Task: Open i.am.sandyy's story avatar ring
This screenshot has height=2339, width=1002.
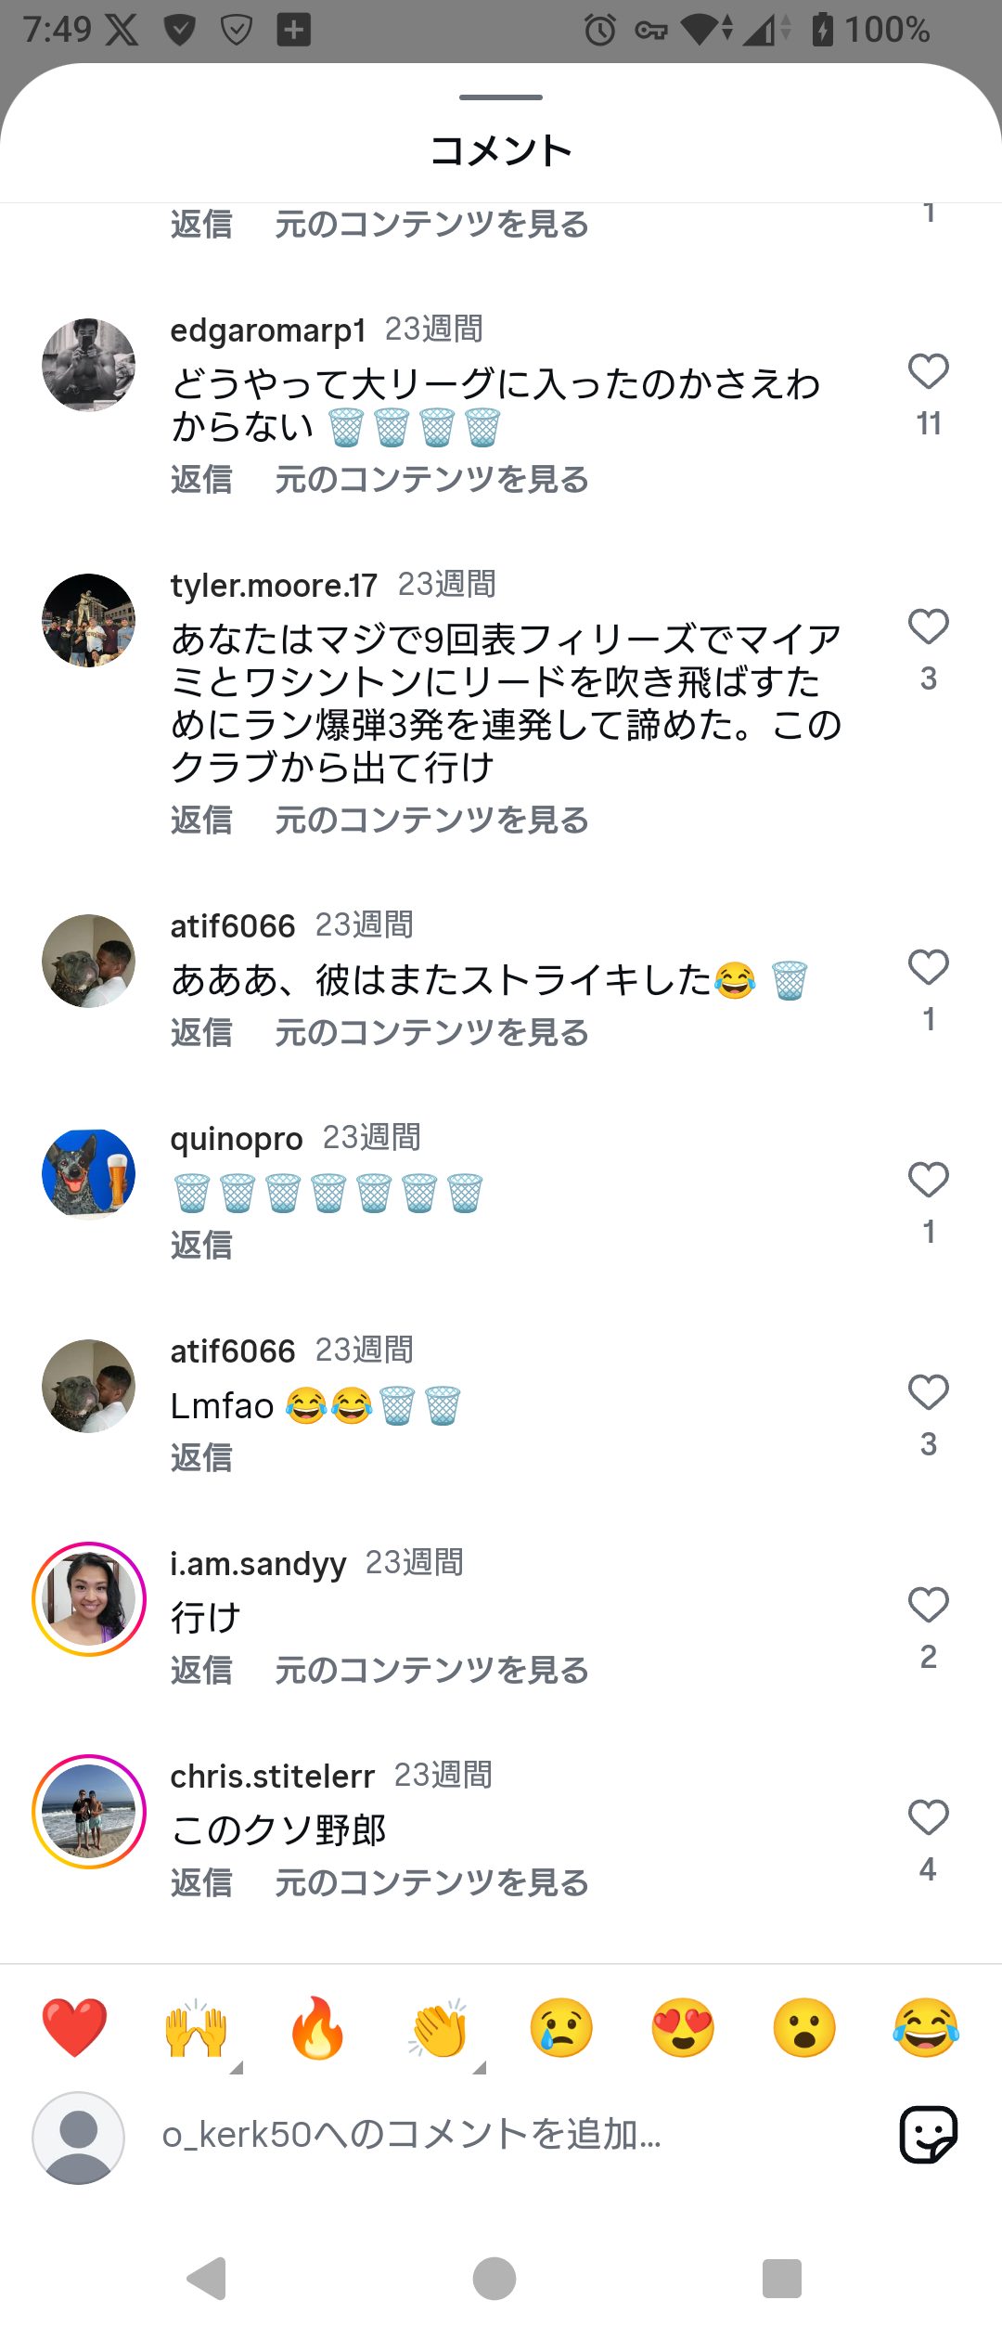Action: coord(89,1599)
